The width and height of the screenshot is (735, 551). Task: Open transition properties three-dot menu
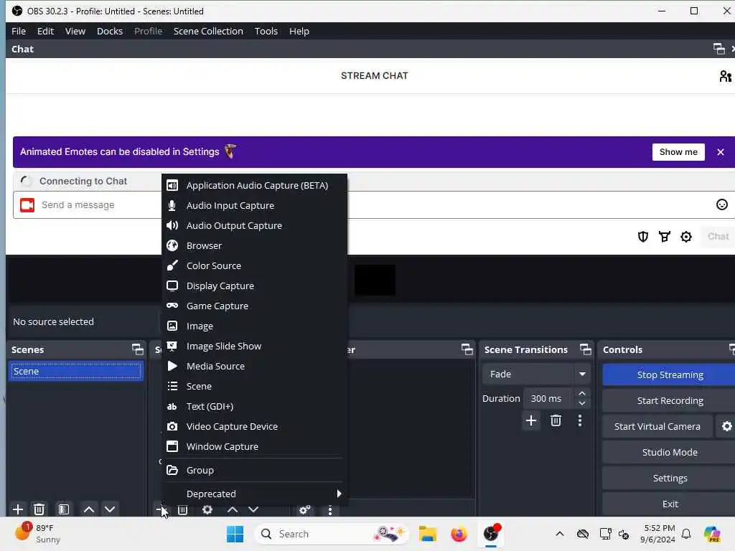coord(580,420)
